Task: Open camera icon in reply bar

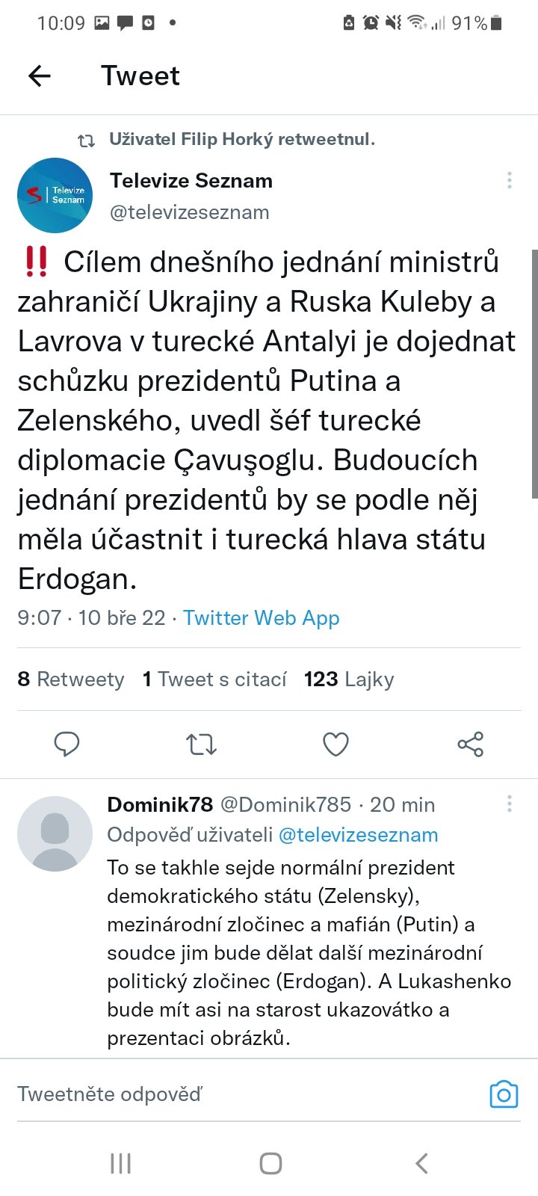Action: (x=504, y=1094)
